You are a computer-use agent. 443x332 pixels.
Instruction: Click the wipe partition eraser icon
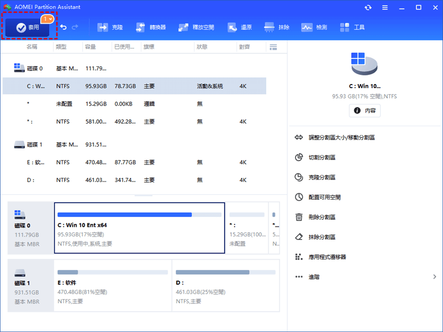299,237
